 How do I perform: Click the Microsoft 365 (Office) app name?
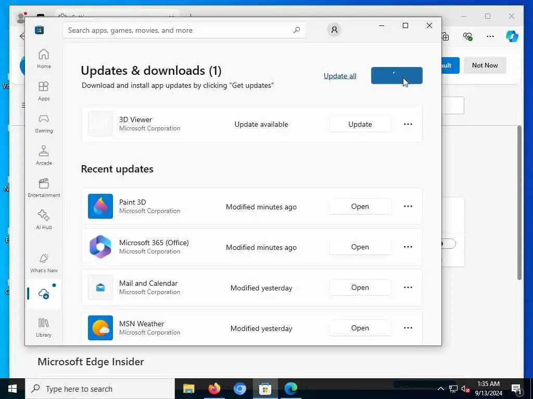(154, 243)
